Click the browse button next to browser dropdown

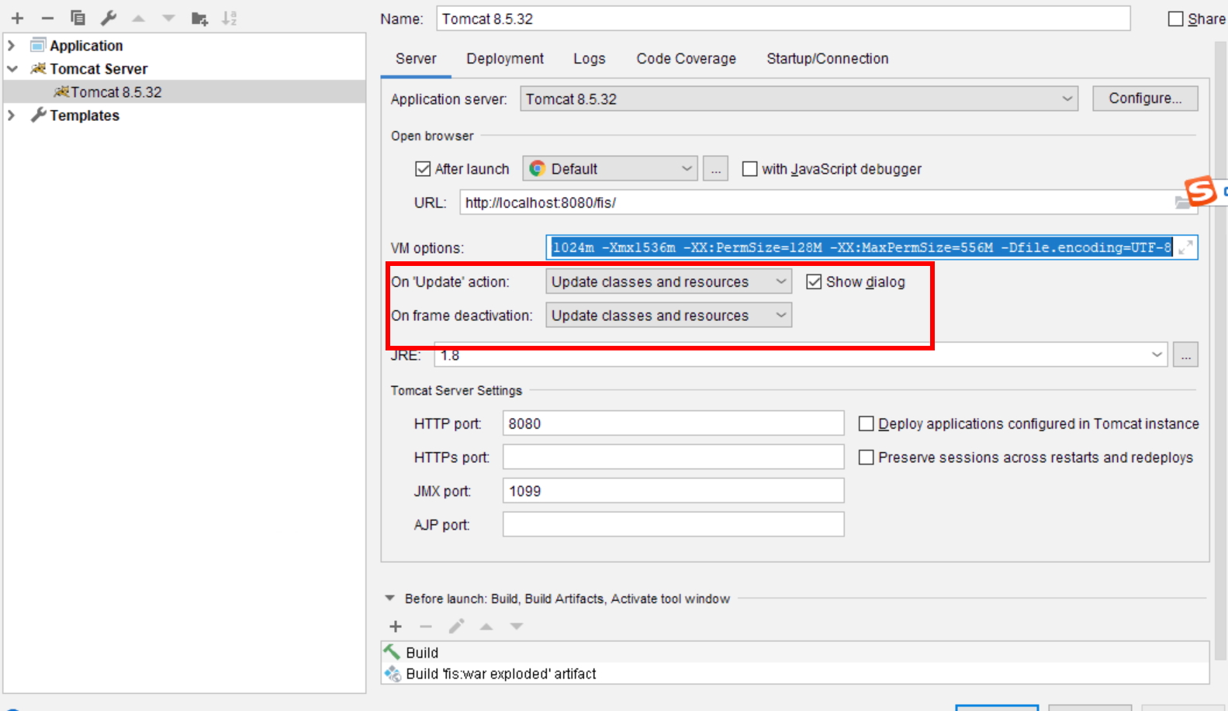click(x=715, y=169)
